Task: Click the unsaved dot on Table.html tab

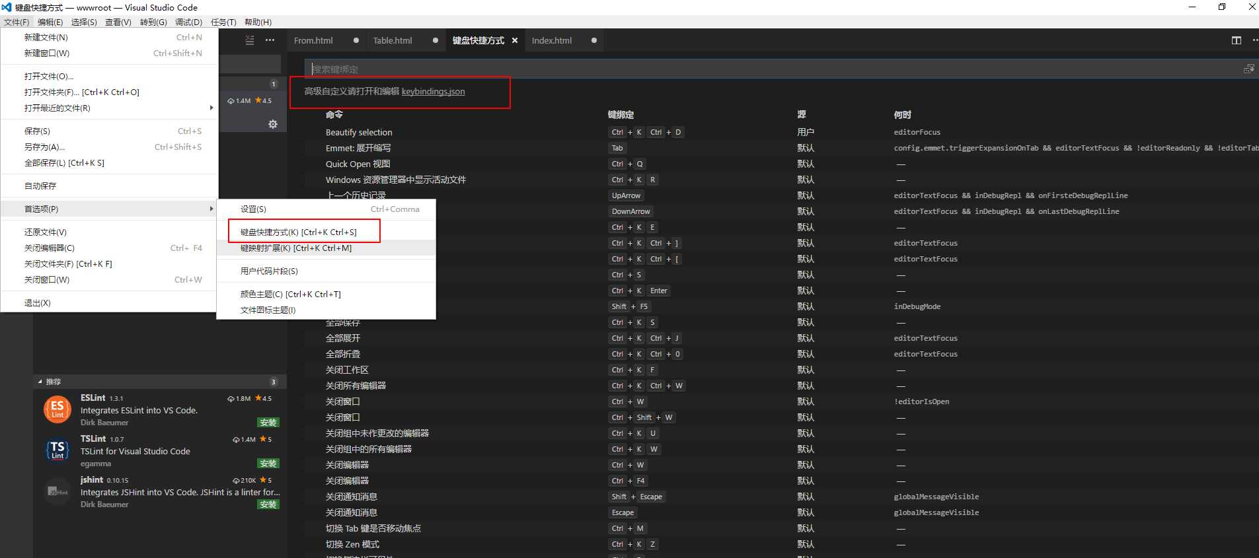Action: 436,40
